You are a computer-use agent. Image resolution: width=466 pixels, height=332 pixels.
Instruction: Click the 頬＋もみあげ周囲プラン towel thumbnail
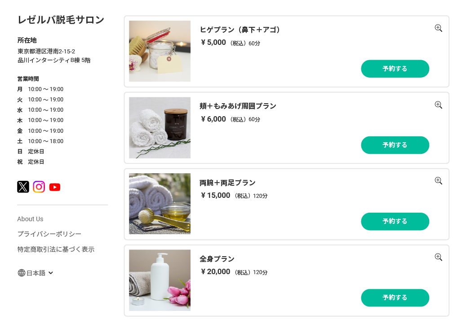[160, 127]
